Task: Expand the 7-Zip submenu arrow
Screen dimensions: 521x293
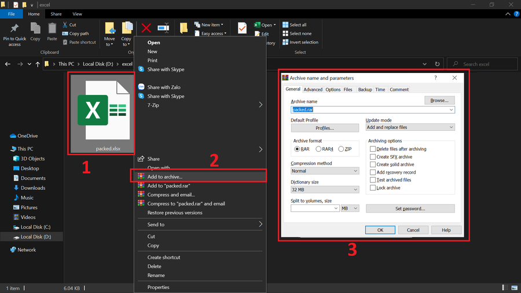Action: [x=260, y=105]
